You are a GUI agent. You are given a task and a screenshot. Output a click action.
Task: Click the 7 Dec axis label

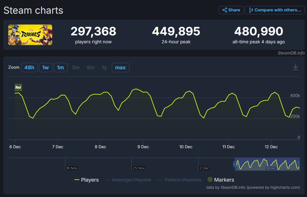click(x=58, y=147)
